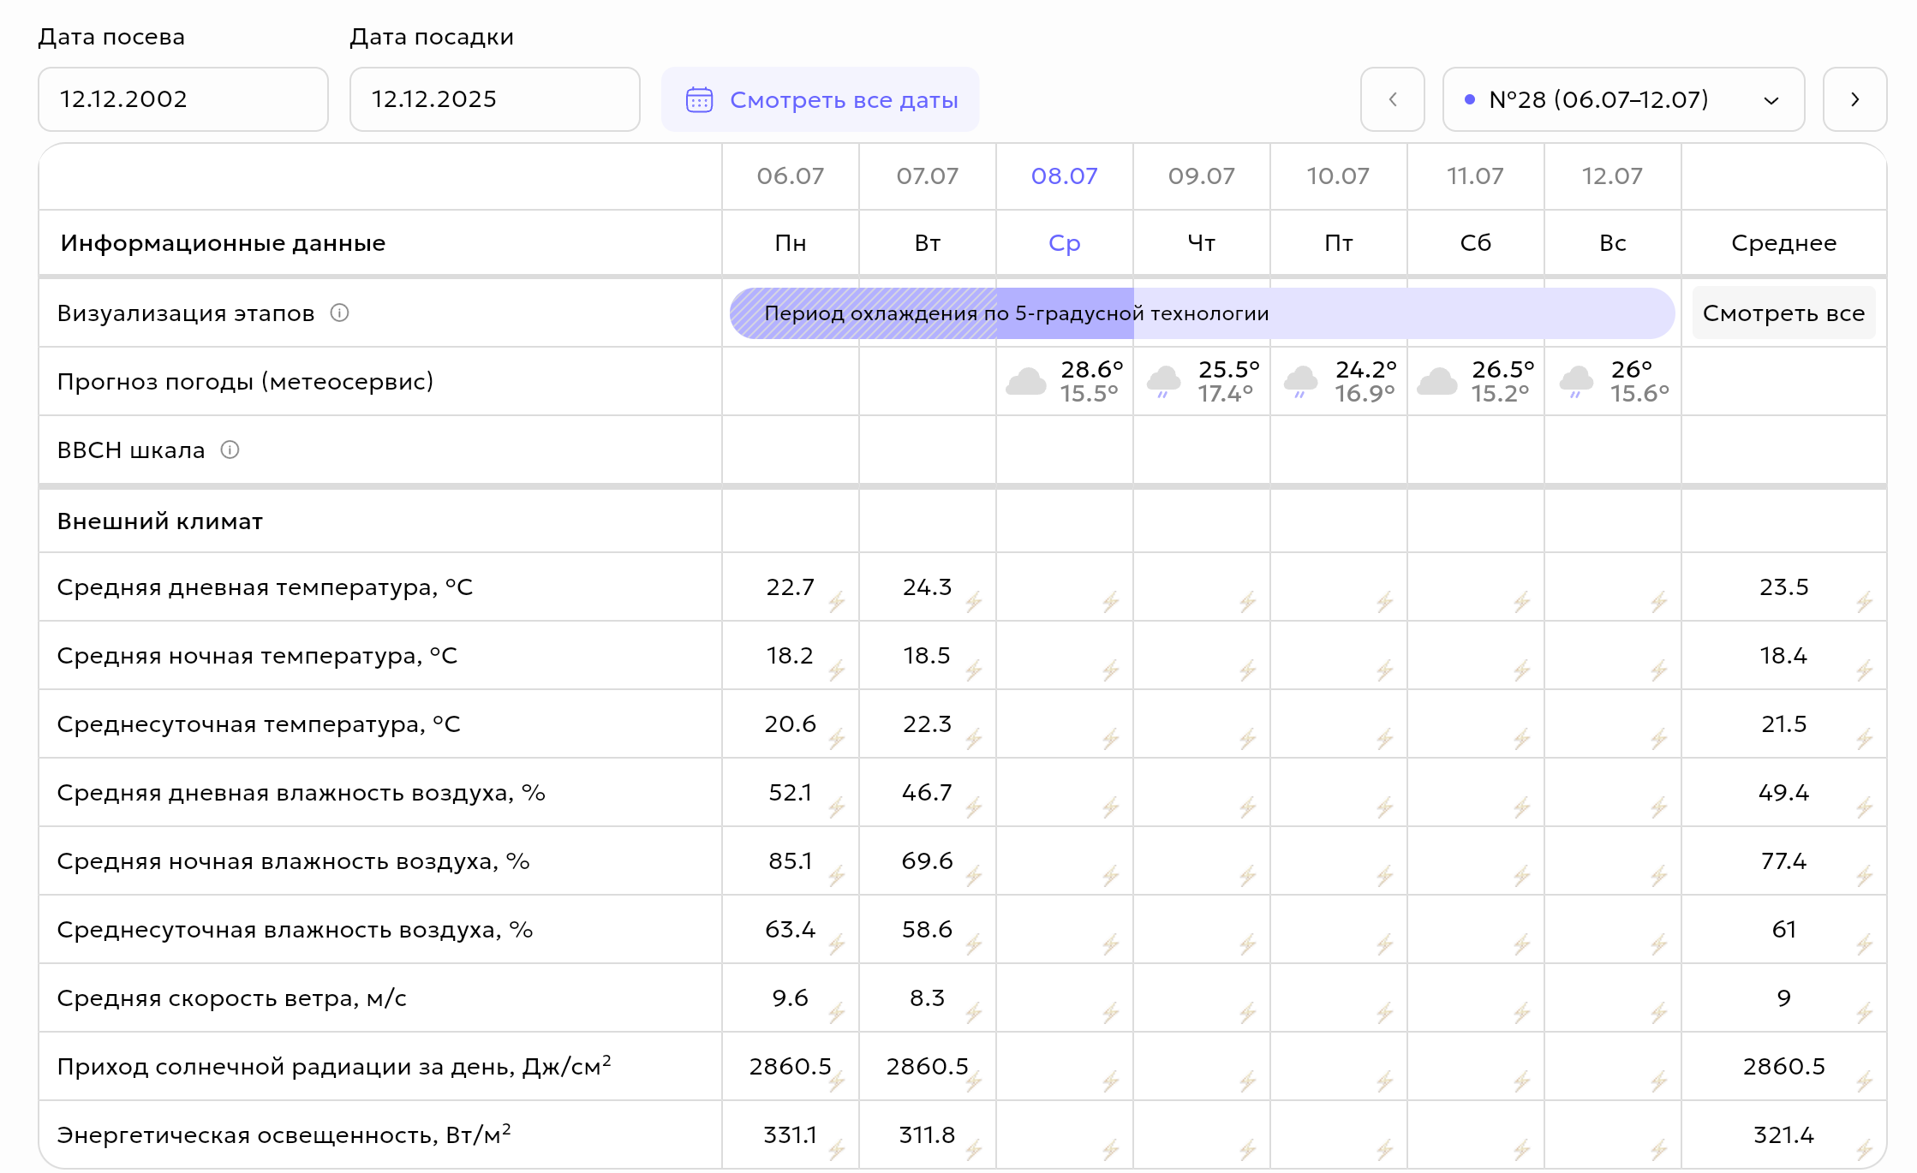Click the cloud weather icon for 08.07
The height and width of the screenshot is (1173, 1917).
pyautogui.click(x=1026, y=381)
